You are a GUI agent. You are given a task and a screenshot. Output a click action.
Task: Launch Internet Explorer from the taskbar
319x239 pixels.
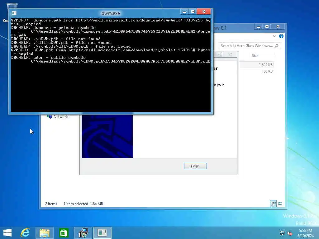[25, 233]
